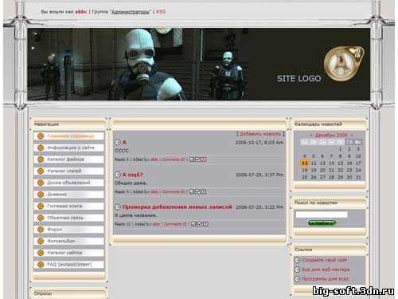Go to next month in news calendar

352,135
